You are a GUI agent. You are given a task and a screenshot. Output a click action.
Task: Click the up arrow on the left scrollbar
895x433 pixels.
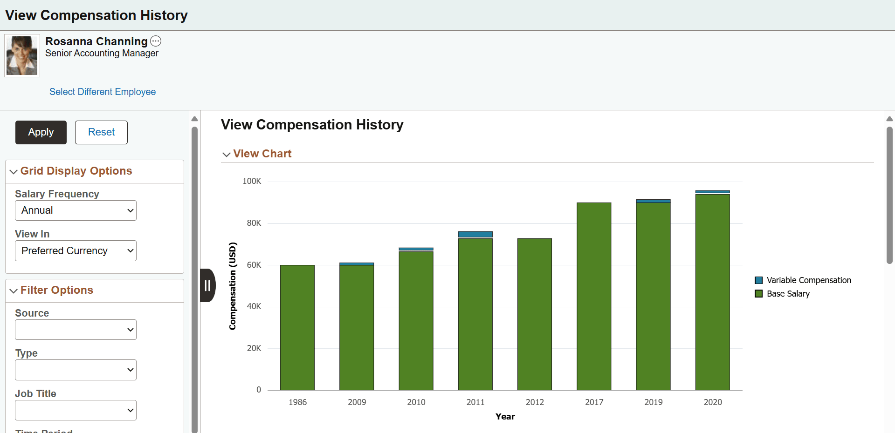194,119
